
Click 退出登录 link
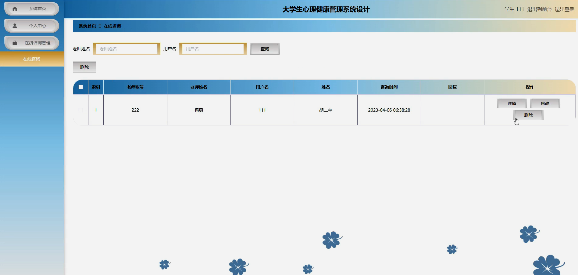[x=564, y=9]
